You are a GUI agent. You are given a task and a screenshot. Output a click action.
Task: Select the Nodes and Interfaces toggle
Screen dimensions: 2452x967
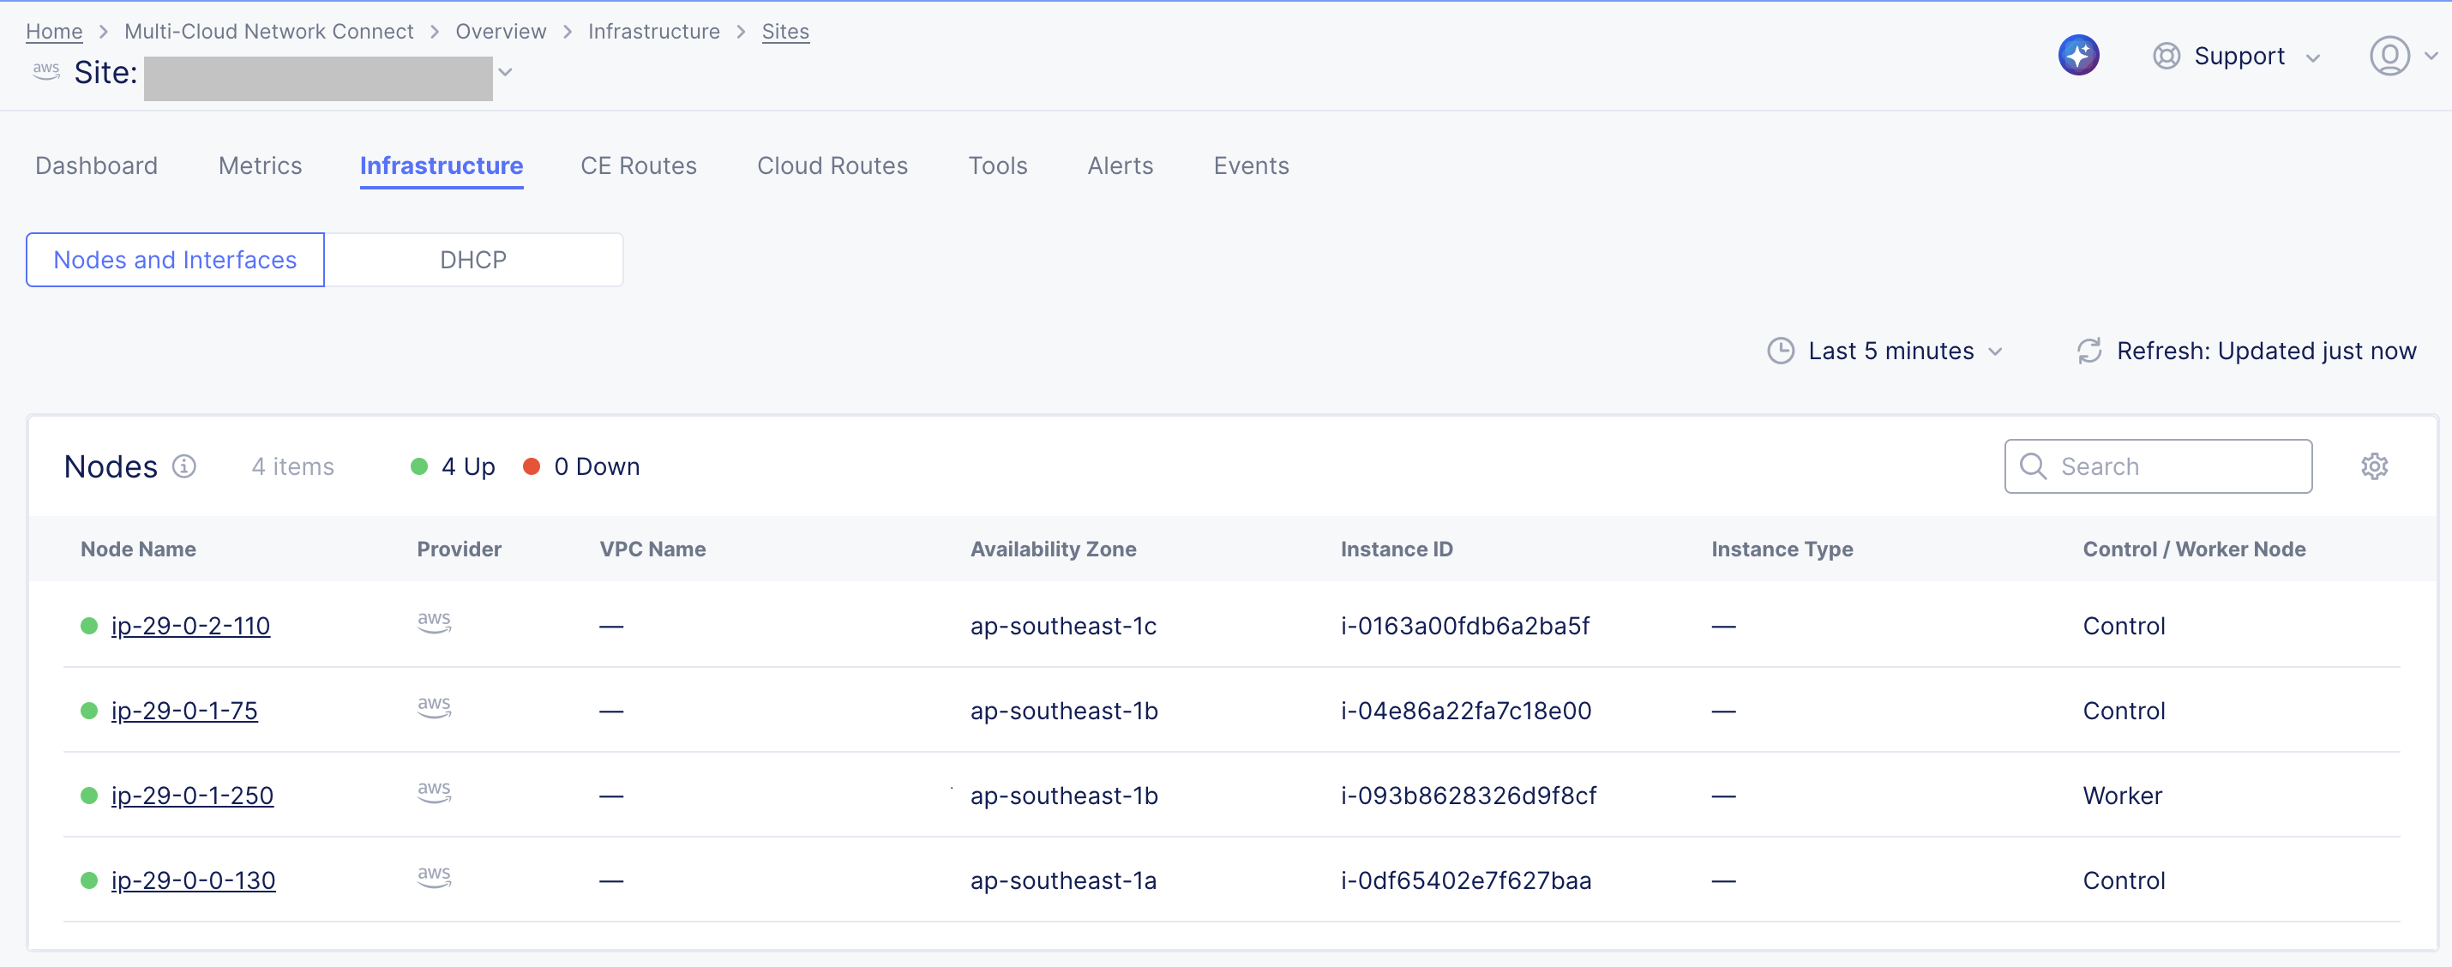pos(175,260)
